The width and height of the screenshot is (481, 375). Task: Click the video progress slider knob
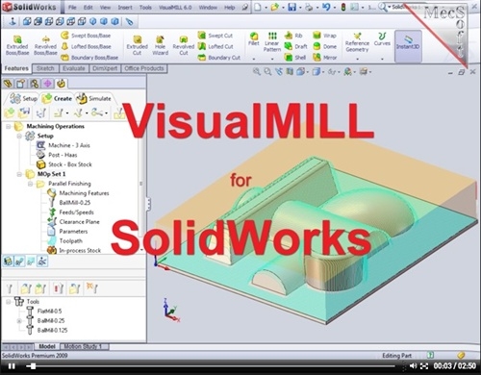point(31,366)
